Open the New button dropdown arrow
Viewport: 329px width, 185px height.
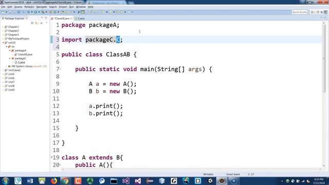[6, 12]
